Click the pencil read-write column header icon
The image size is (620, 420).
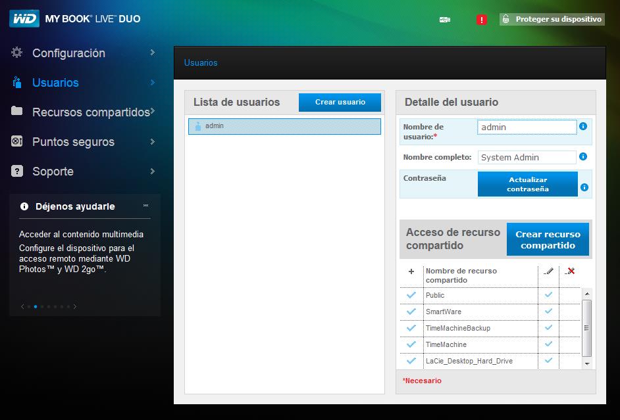(548, 271)
